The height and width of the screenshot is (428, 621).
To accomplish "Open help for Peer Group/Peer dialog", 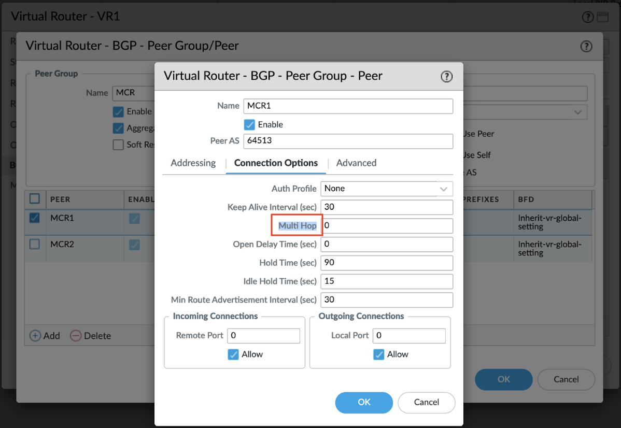I will coord(586,46).
